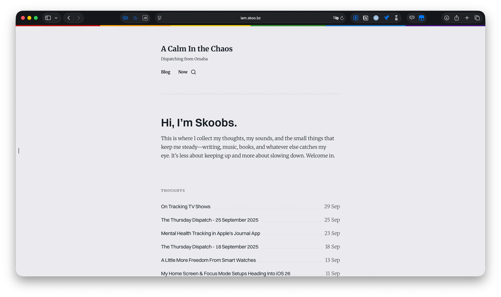Screen dimensions: 501x297
Task: Click the rocket extension icon
Action: [x=386, y=18]
